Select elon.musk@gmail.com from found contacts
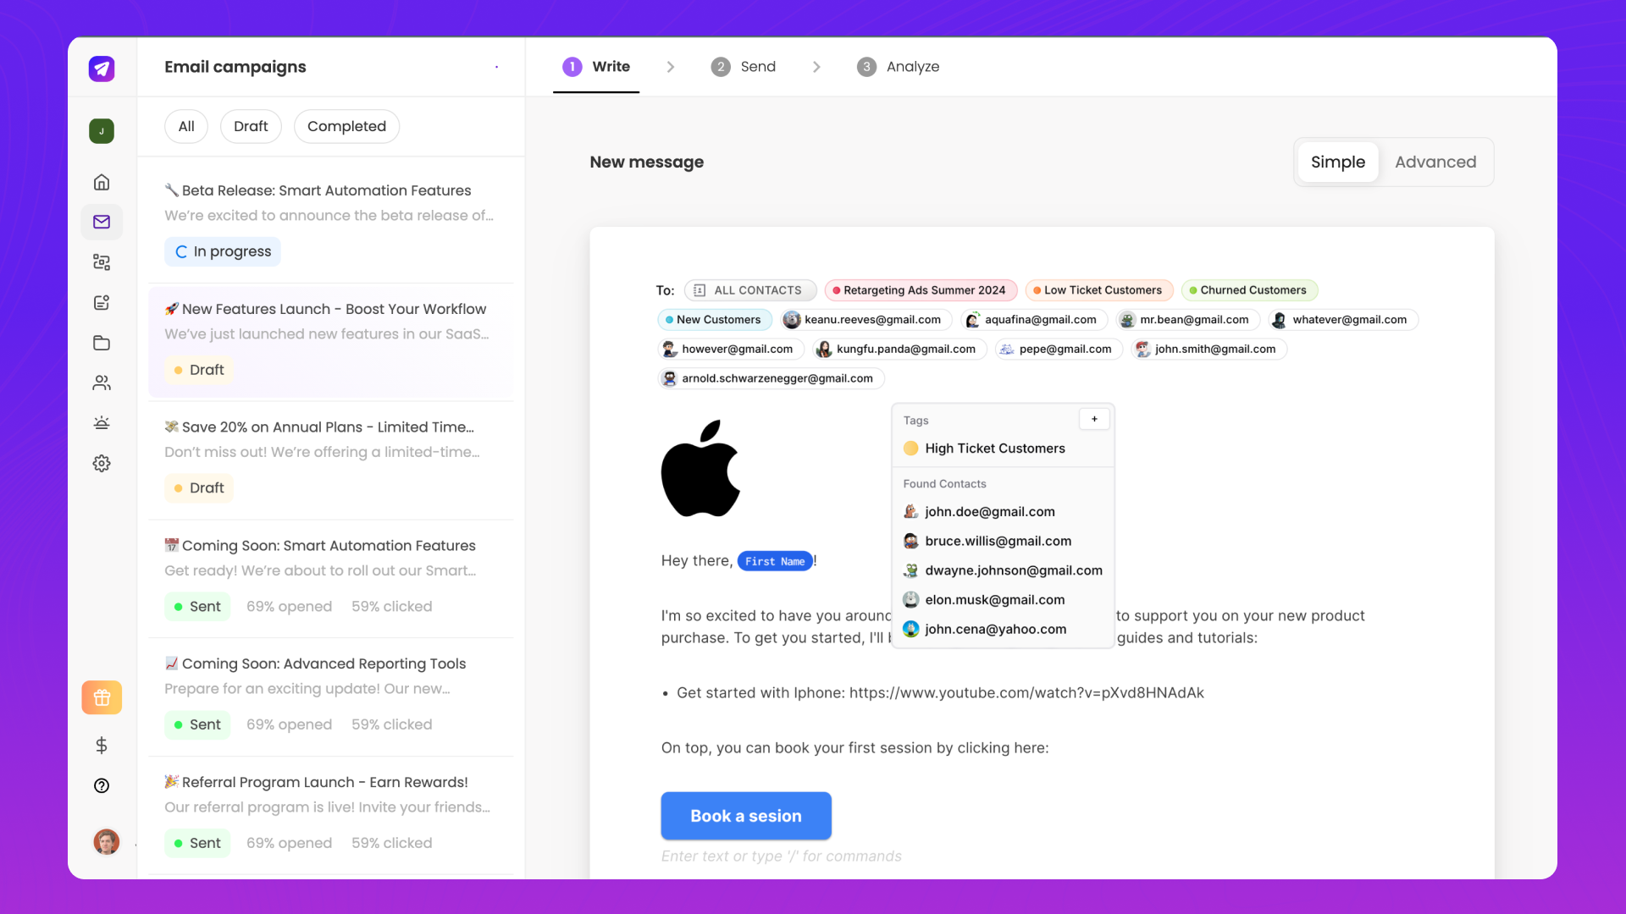This screenshot has width=1626, height=914. [x=995, y=599]
